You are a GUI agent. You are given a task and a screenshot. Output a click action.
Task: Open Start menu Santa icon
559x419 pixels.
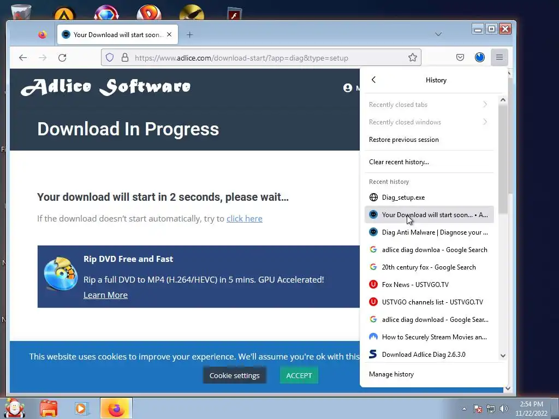[14, 408]
